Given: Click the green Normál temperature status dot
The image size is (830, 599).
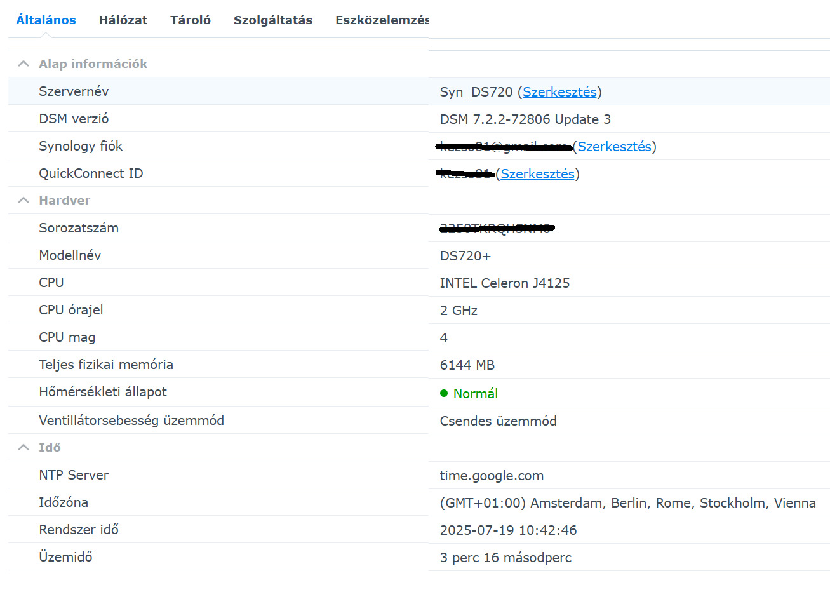Looking at the screenshot, I should pyautogui.click(x=444, y=393).
